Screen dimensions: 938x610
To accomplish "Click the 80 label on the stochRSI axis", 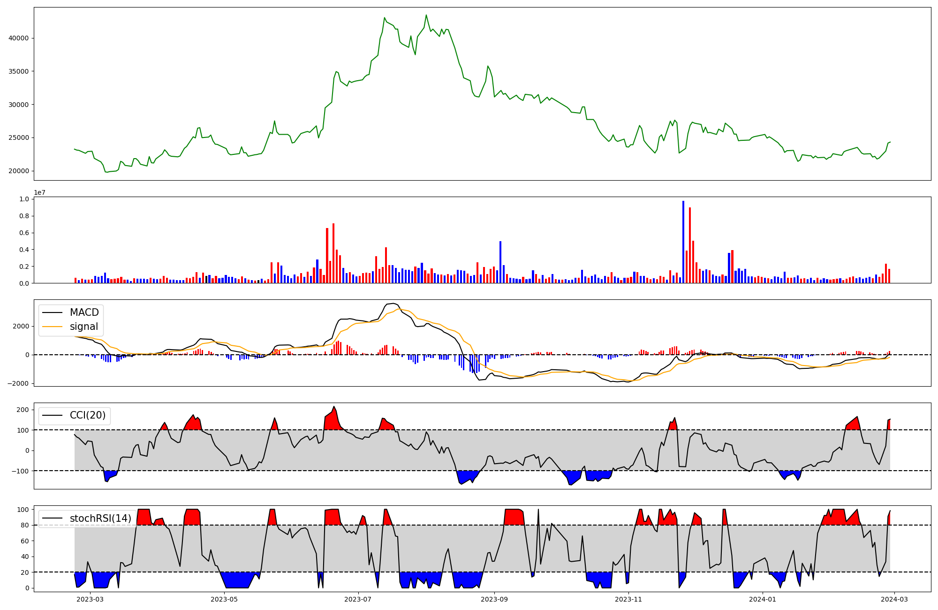I will tap(25, 525).
